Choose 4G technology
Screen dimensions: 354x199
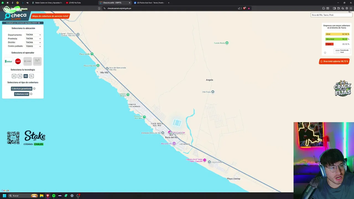[x=26, y=76]
